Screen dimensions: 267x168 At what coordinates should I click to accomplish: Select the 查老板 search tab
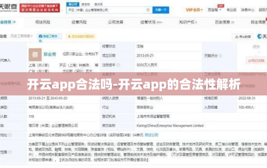tap(86, 4)
